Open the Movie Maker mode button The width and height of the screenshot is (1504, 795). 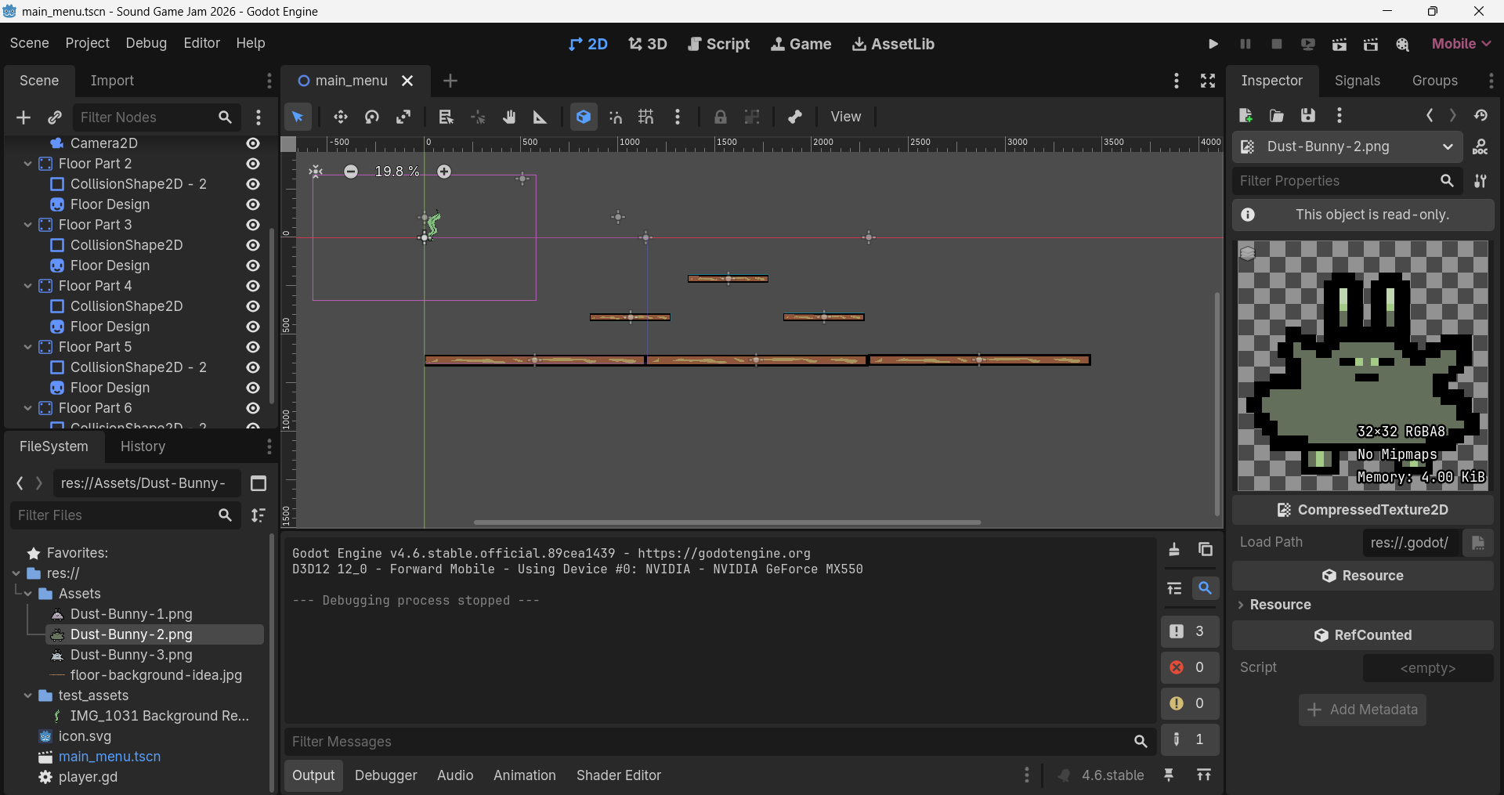[1403, 44]
